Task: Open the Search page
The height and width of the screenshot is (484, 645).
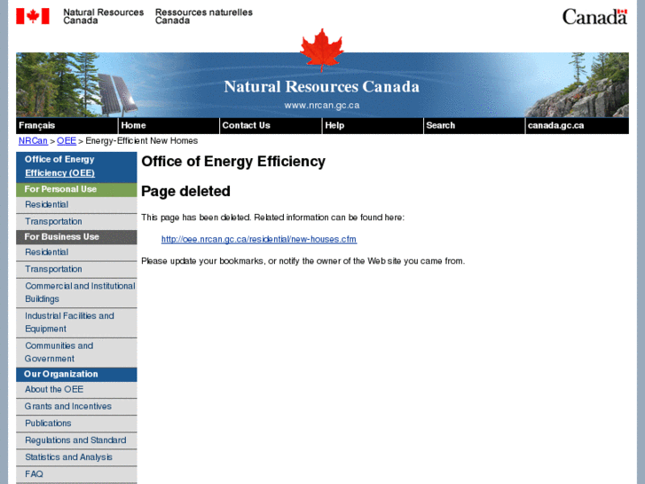Action: [441, 125]
